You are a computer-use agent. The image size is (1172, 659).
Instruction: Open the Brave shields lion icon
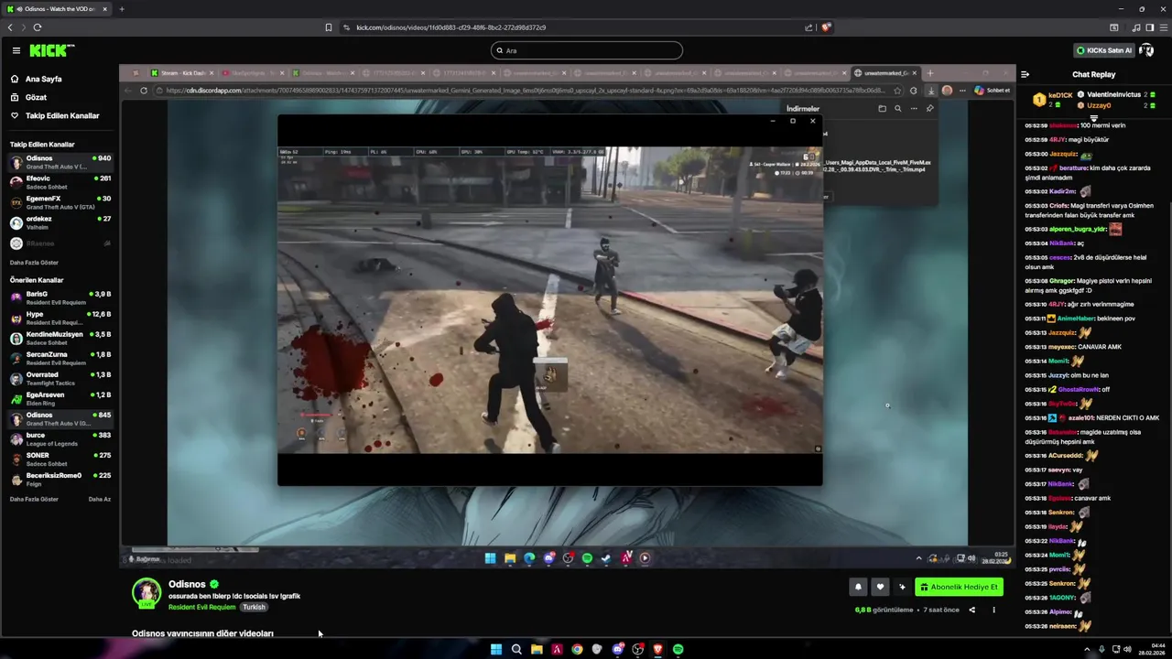tap(826, 27)
